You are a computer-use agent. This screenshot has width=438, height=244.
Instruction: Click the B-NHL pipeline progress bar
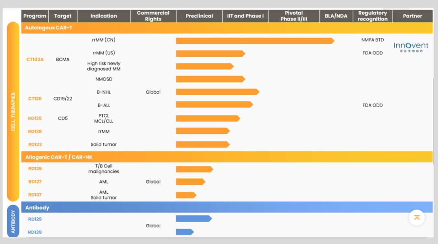217,92
